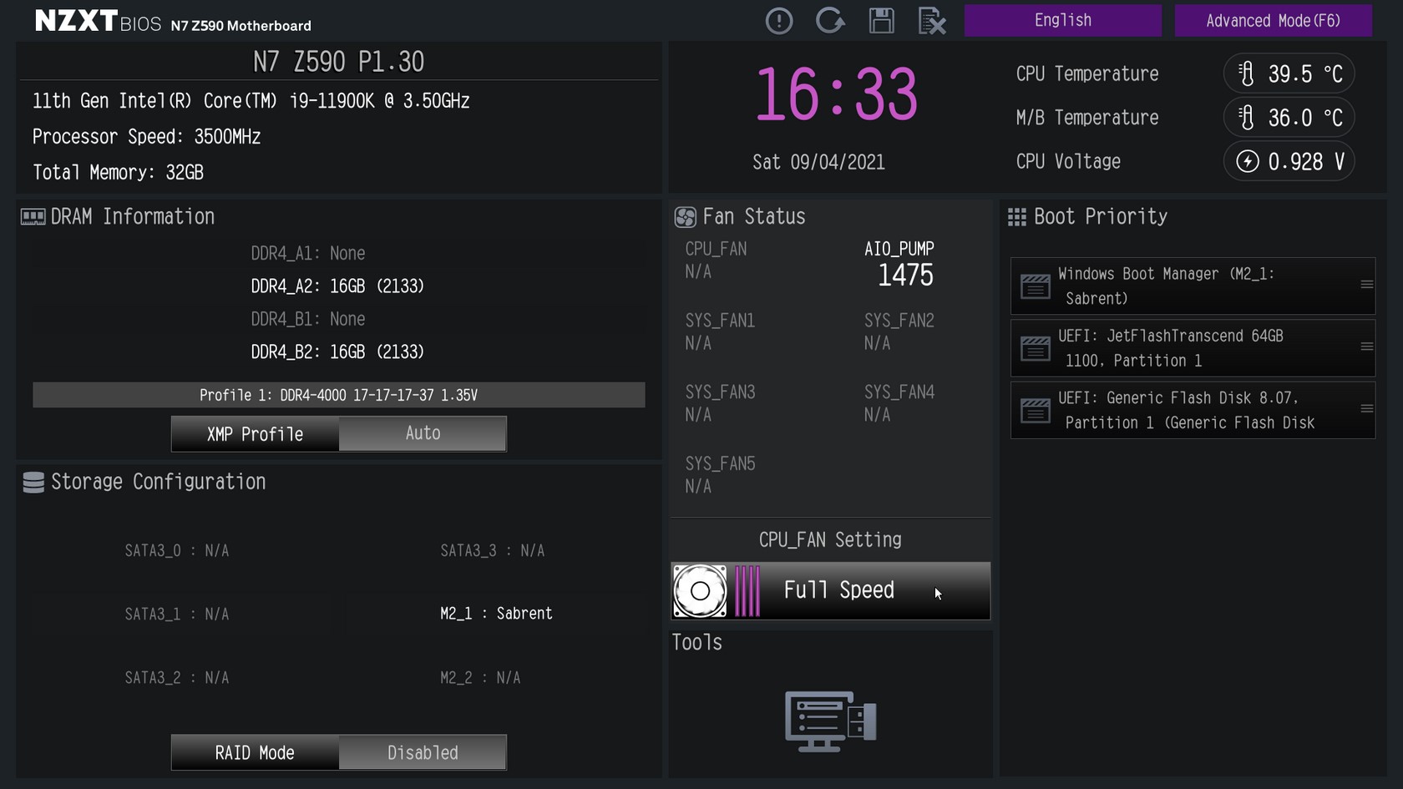Click the CPU Temperature thermometer icon
Image resolution: width=1403 pixels, height=789 pixels.
1246,73
